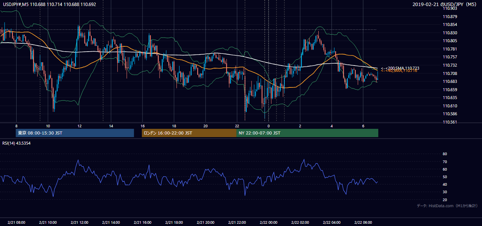
Task: Select the ロンドン 16:00-22:00 JST session bar
Action: tap(189, 133)
